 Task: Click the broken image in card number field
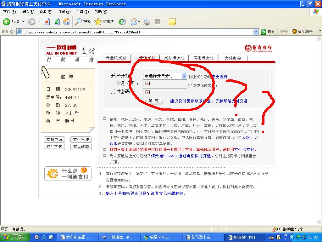coord(147,84)
